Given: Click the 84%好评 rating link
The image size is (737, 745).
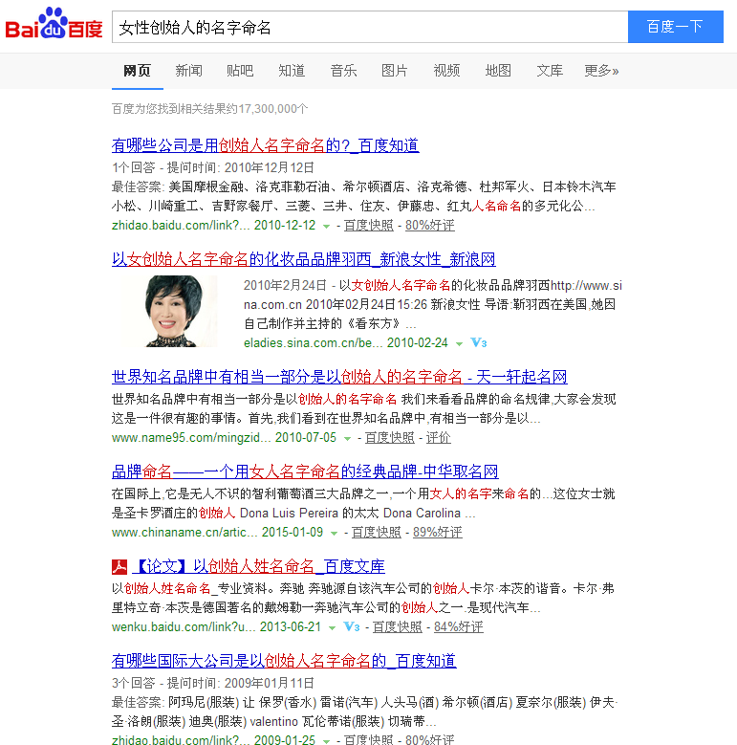Looking at the screenshot, I should point(458,626).
